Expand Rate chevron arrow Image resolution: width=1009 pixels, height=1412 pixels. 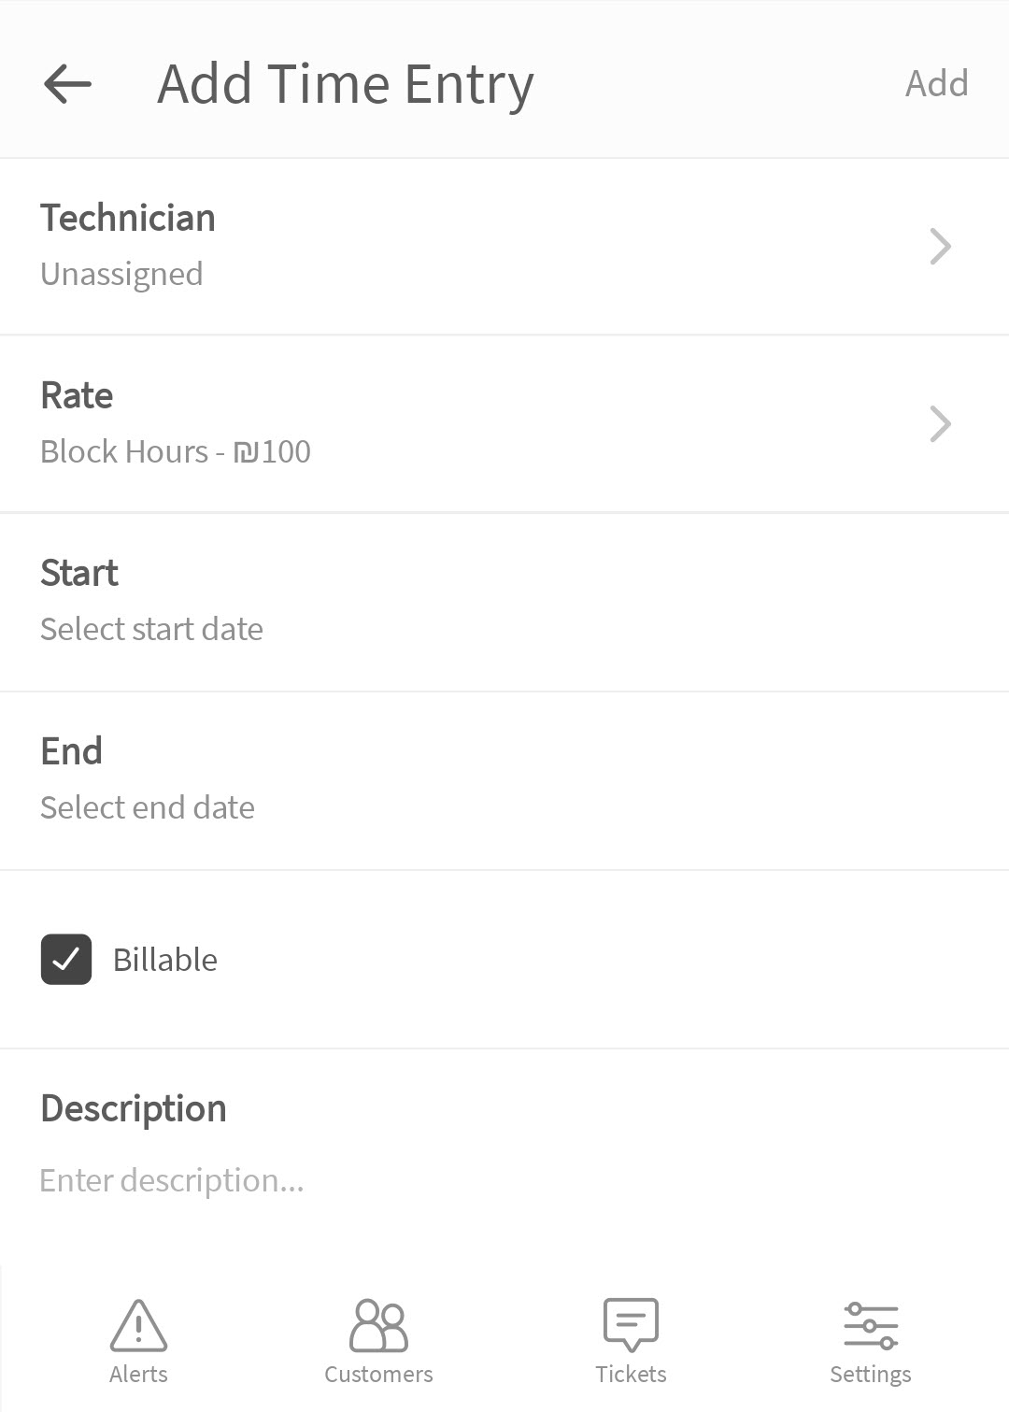941,424
